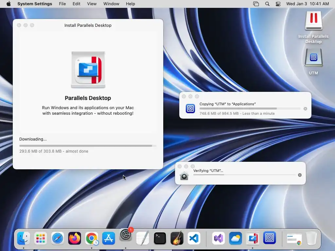Open the Apple menu

(9, 4)
